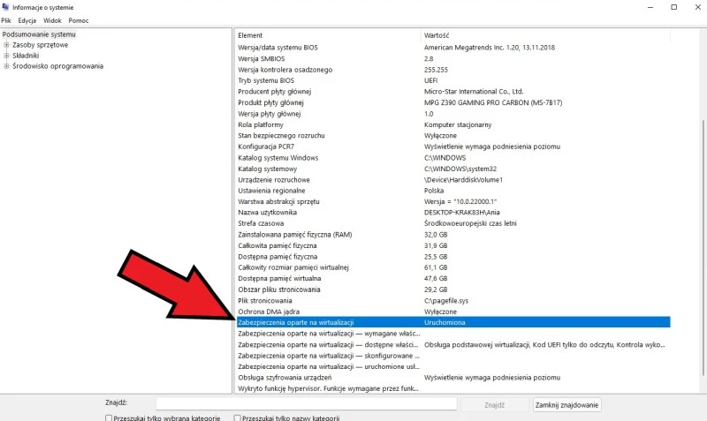Select the Tryb systemu BIOS row
This screenshot has height=421, width=707.
(452, 80)
